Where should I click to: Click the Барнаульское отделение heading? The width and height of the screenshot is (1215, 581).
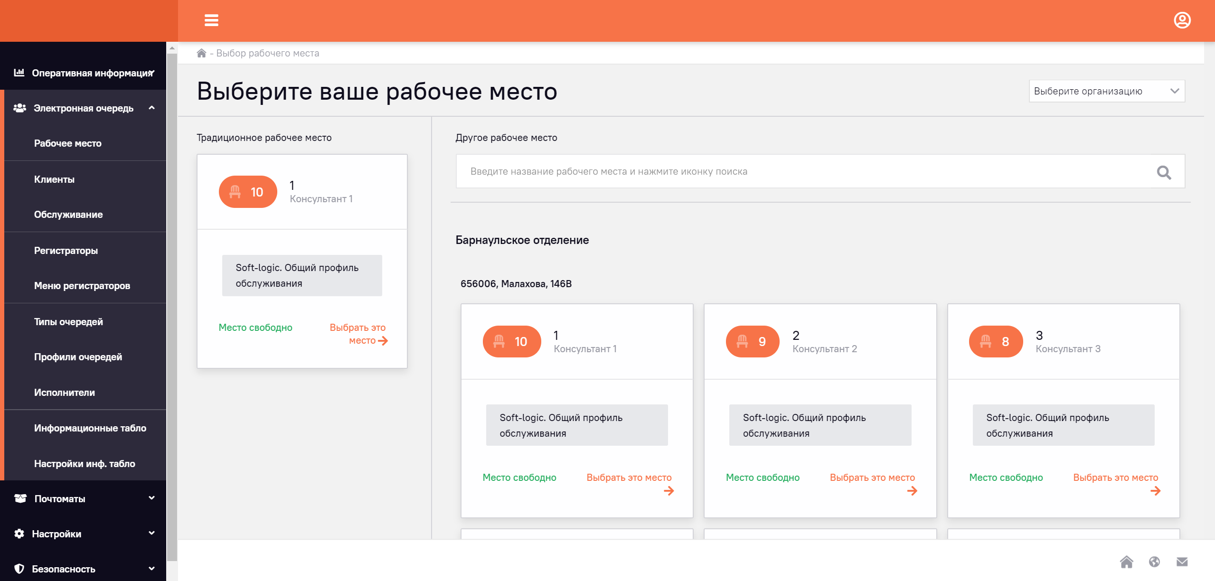click(x=522, y=240)
